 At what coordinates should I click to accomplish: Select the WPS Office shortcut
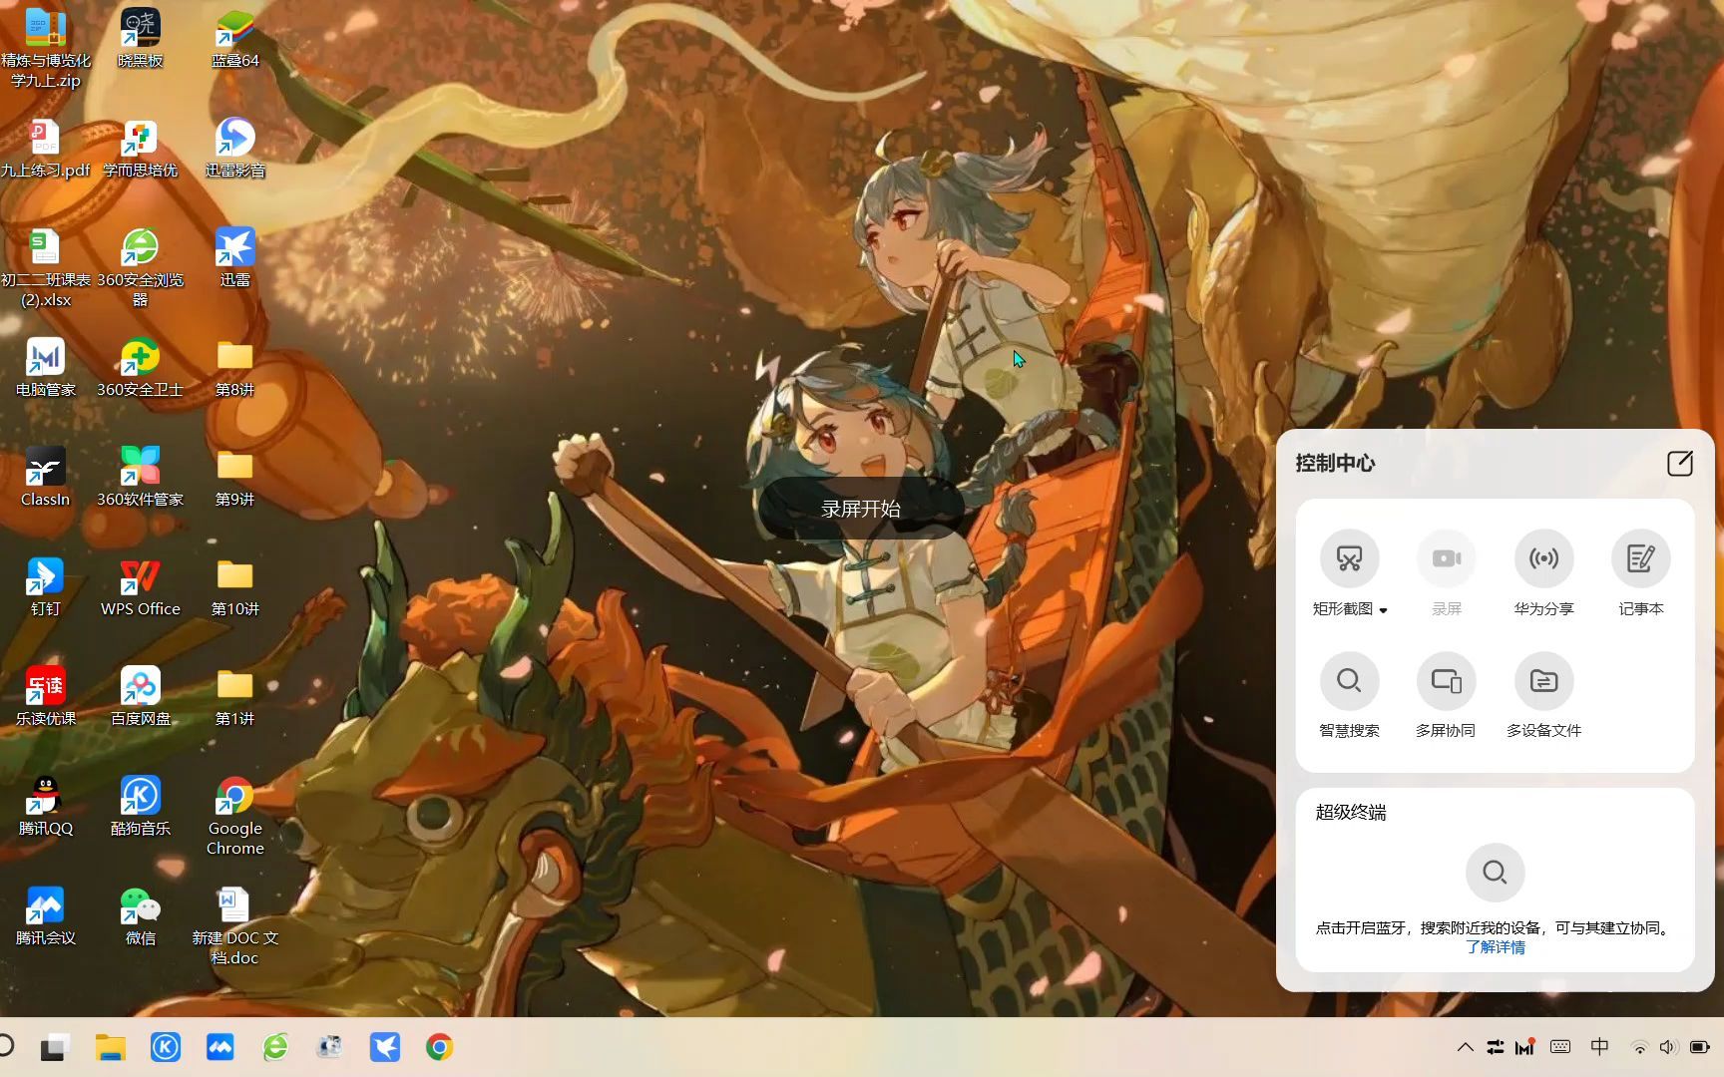tap(141, 587)
